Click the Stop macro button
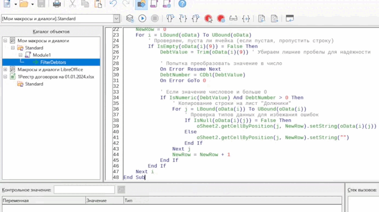Image resolution: width=379 pixels, height=212 pixels. (x=155, y=19)
